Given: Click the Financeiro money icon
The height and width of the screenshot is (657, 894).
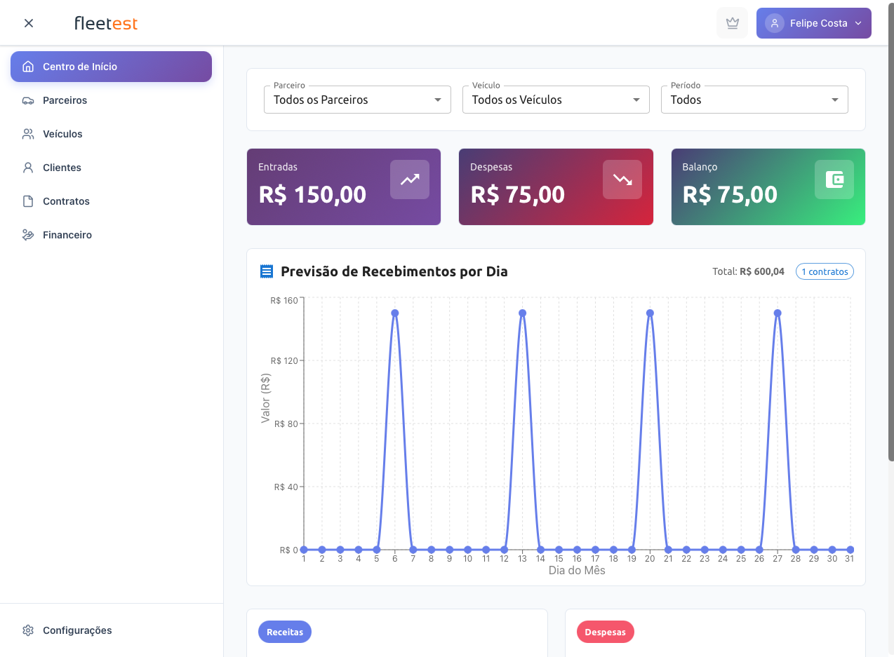Looking at the screenshot, I should pos(28,235).
